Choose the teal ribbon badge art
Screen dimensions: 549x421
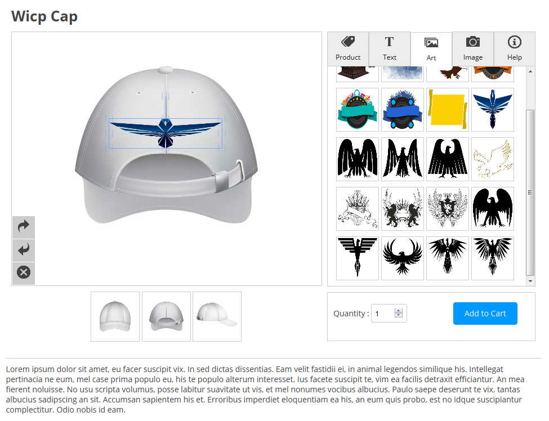(x=358, y=110)
